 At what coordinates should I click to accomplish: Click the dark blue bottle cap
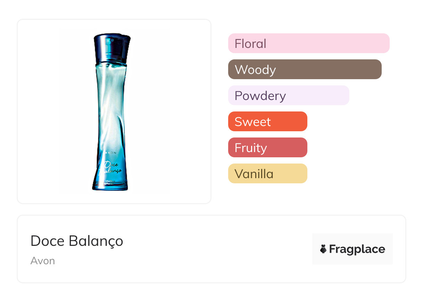pyautogui.click(x=112, y=46)
